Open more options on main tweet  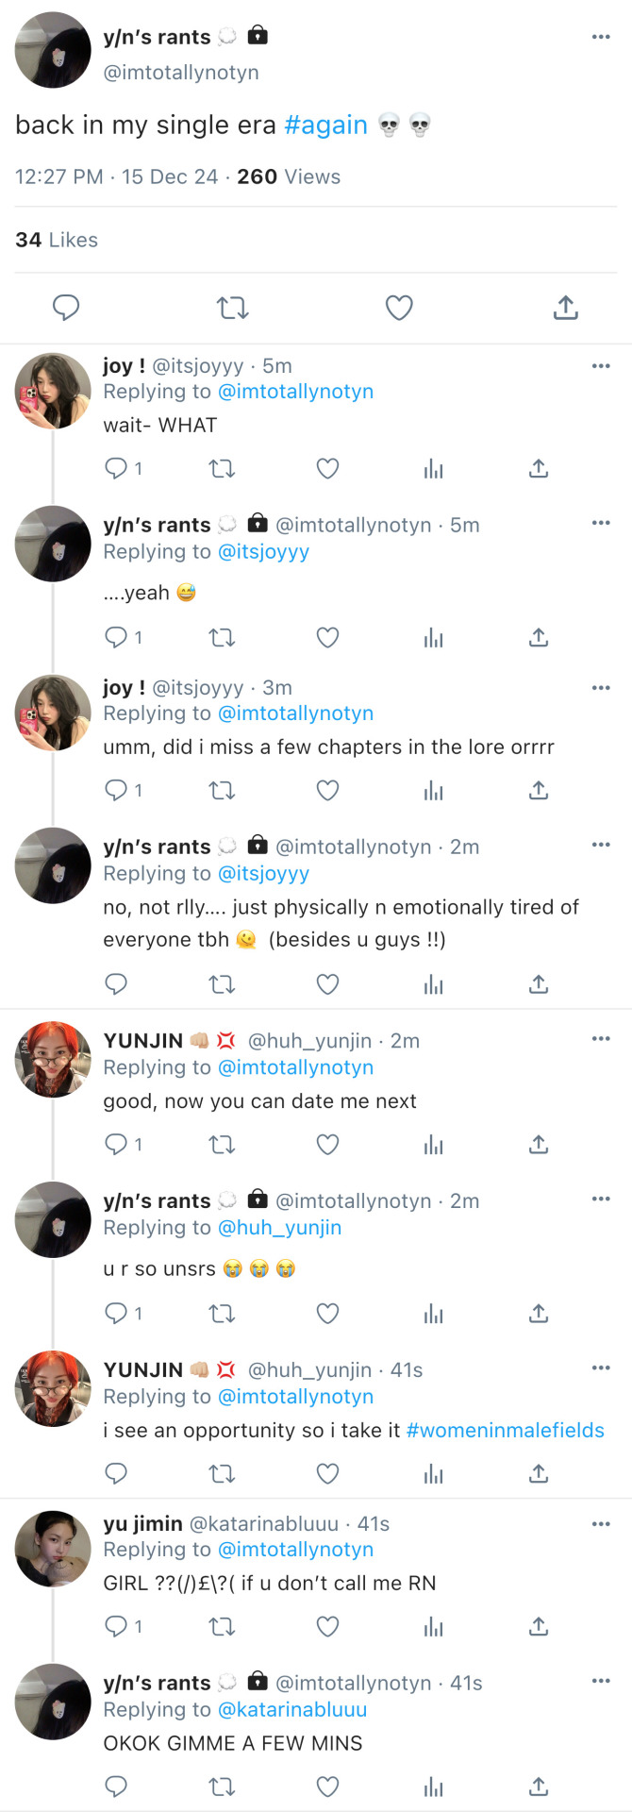click(601, 37)
